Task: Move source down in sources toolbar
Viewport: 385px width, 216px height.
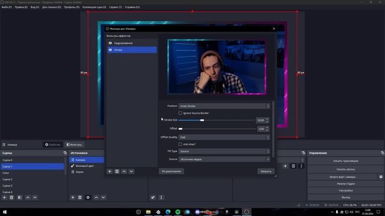Action: 103,197
